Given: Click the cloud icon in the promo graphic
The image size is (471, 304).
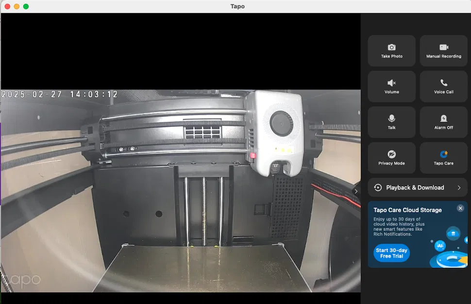Looking at the screenshot, I should [x=454, y=234].
